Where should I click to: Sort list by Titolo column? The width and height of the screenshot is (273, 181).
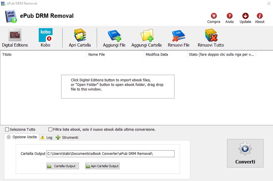coord(43,55)
